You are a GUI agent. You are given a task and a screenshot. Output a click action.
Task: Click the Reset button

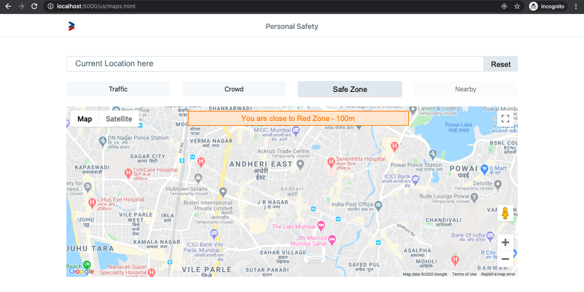click(x=501, y=64)
